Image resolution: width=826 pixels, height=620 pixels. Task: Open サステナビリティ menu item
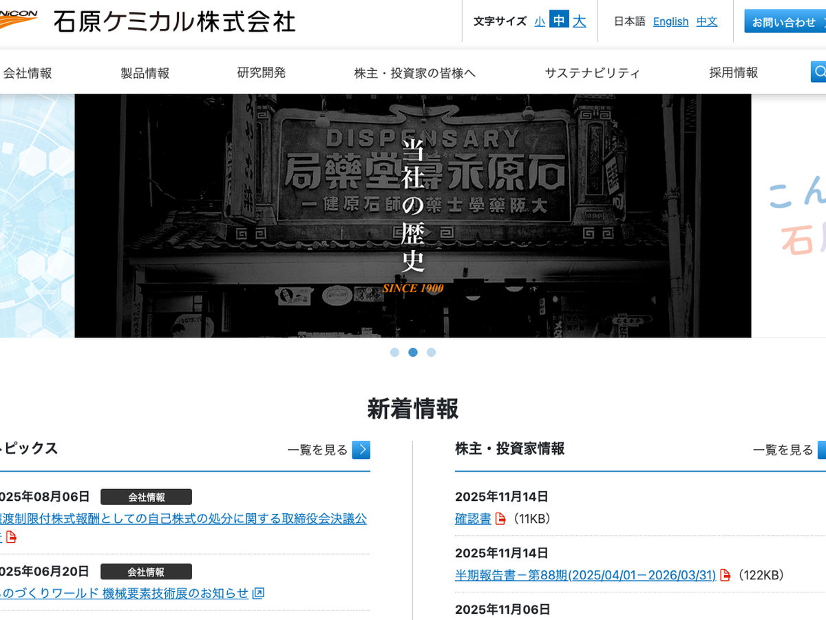(592, 73)
